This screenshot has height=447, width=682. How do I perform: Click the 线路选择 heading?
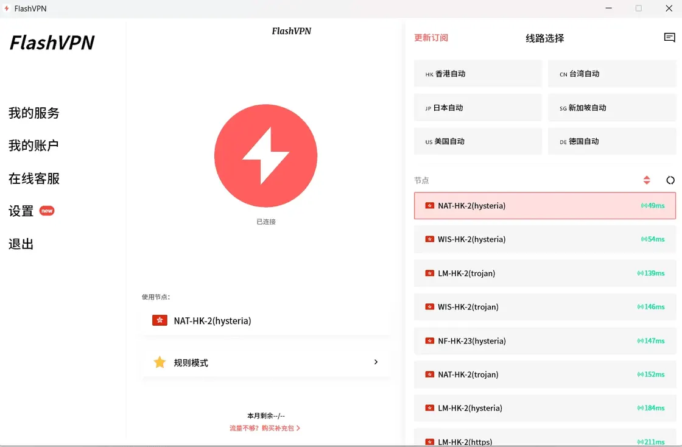coord(544,38)
